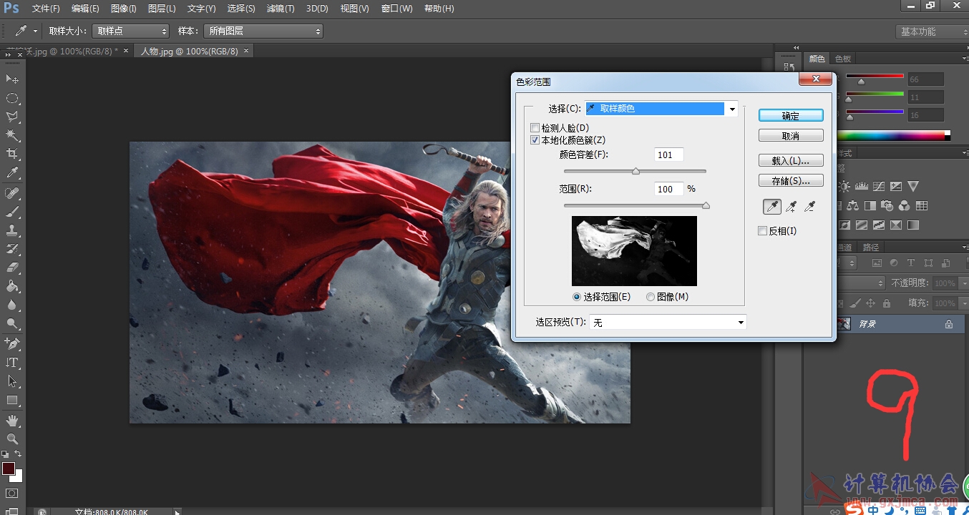Select the History Brush tool
The width and height of the screenshot is (969, 515).
point(12,250)
